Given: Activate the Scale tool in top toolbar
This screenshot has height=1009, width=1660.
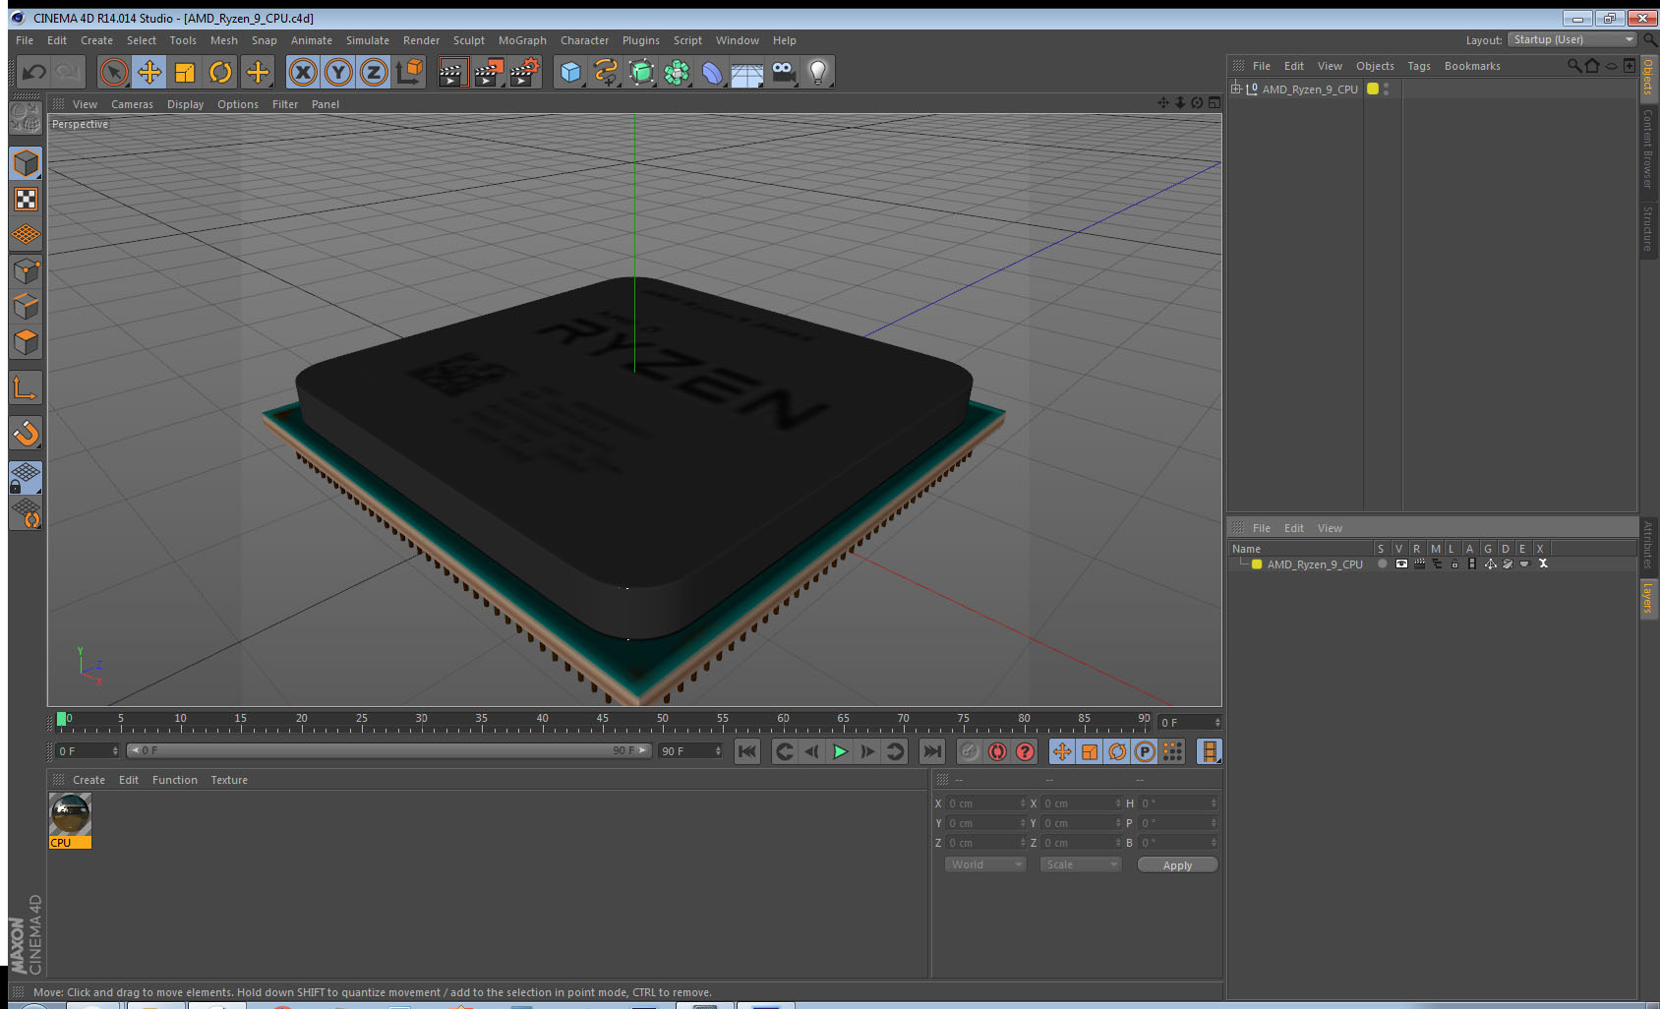Looking at the screenshot, I should coord(185,72).
